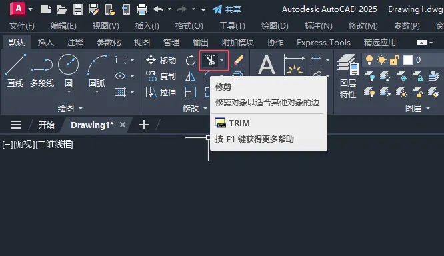Screen dimensions: 444x256
Task: Click the rotate tool icon
Action: point(191,60)
